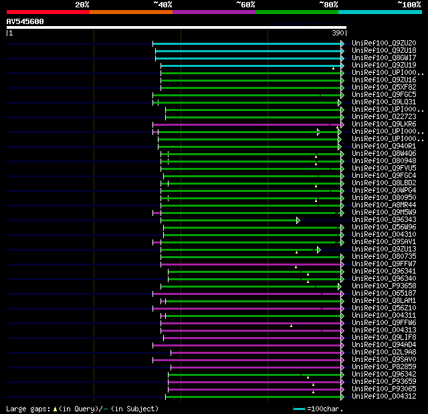Open the UniRef100_O65187 subject link
428x414 pixels.
pos(384,294)
